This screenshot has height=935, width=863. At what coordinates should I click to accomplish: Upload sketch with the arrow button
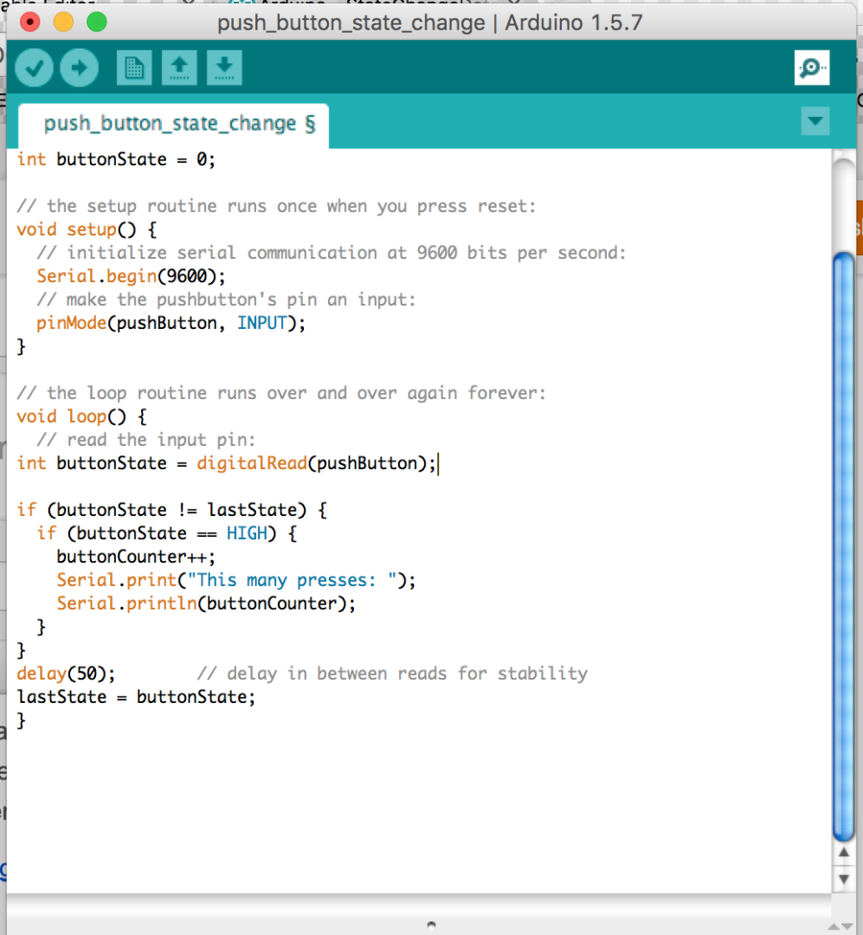[x=80, y=68]
